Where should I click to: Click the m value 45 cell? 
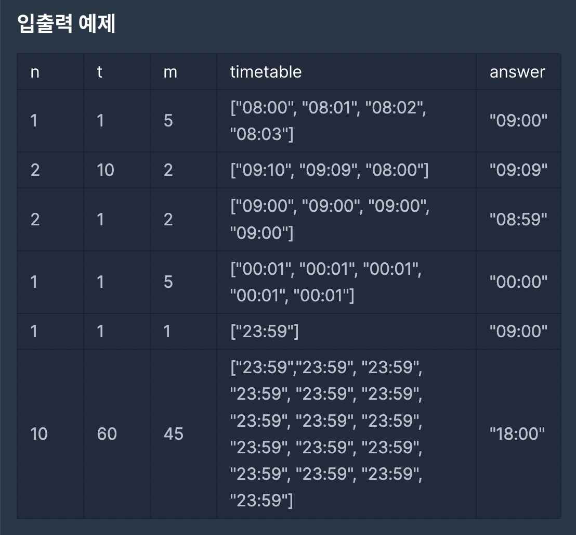pyautogui.click(x=184, y=434)
